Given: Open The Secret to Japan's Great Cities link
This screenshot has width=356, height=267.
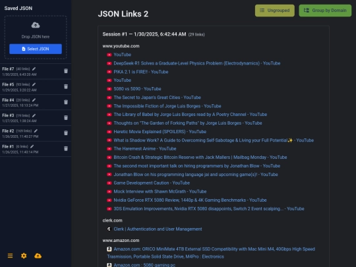Looking at the screenshot, I should pyautogui.click(x=157, y=98).
